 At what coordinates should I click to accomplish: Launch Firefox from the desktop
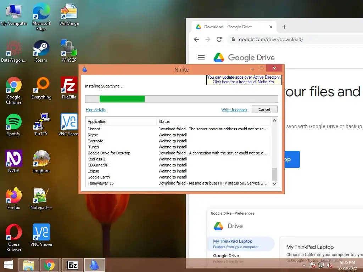pyautogui.click(x=14, y=198)
